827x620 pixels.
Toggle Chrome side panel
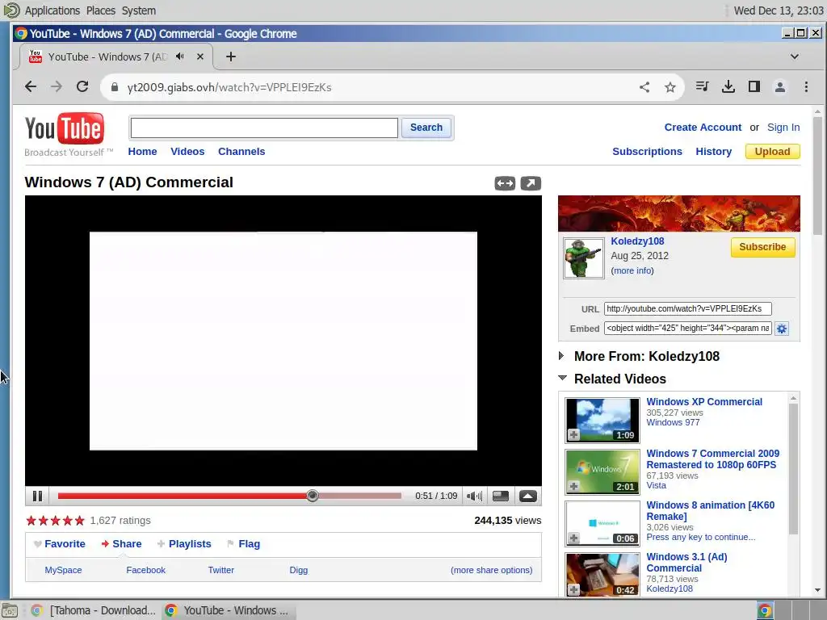(754, 86)
